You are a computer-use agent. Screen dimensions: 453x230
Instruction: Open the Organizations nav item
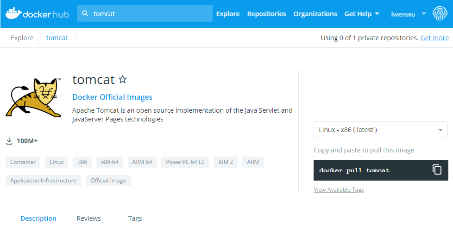pos(315,14)
